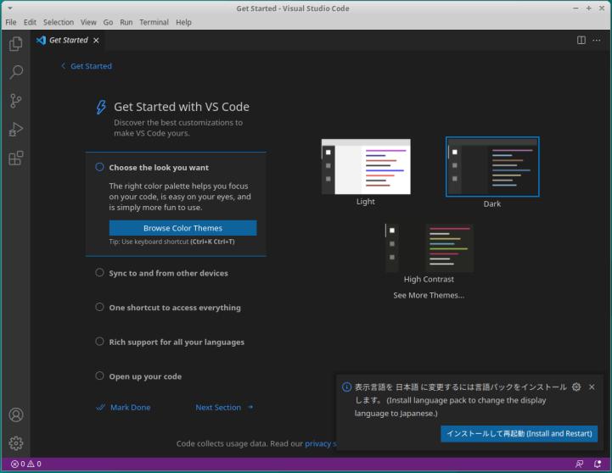Click the Next Section link

[x=218, y=408]
